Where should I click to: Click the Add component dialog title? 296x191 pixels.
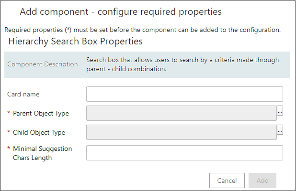click(x=121, y=11)
